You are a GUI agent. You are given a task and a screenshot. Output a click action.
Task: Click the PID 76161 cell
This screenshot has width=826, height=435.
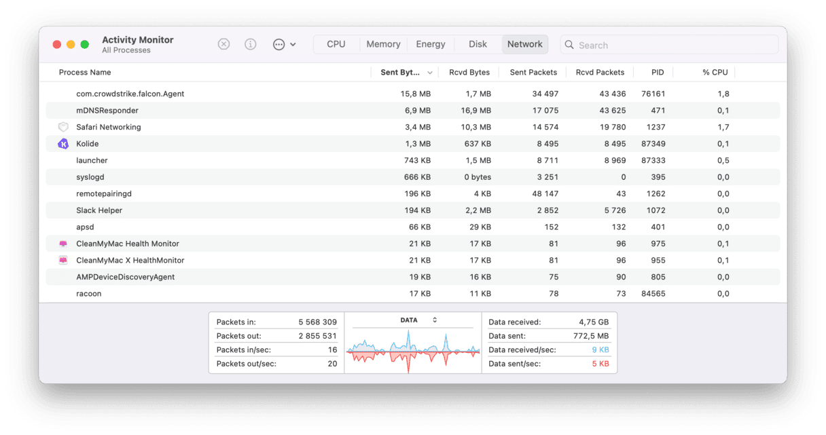point(653,94)
